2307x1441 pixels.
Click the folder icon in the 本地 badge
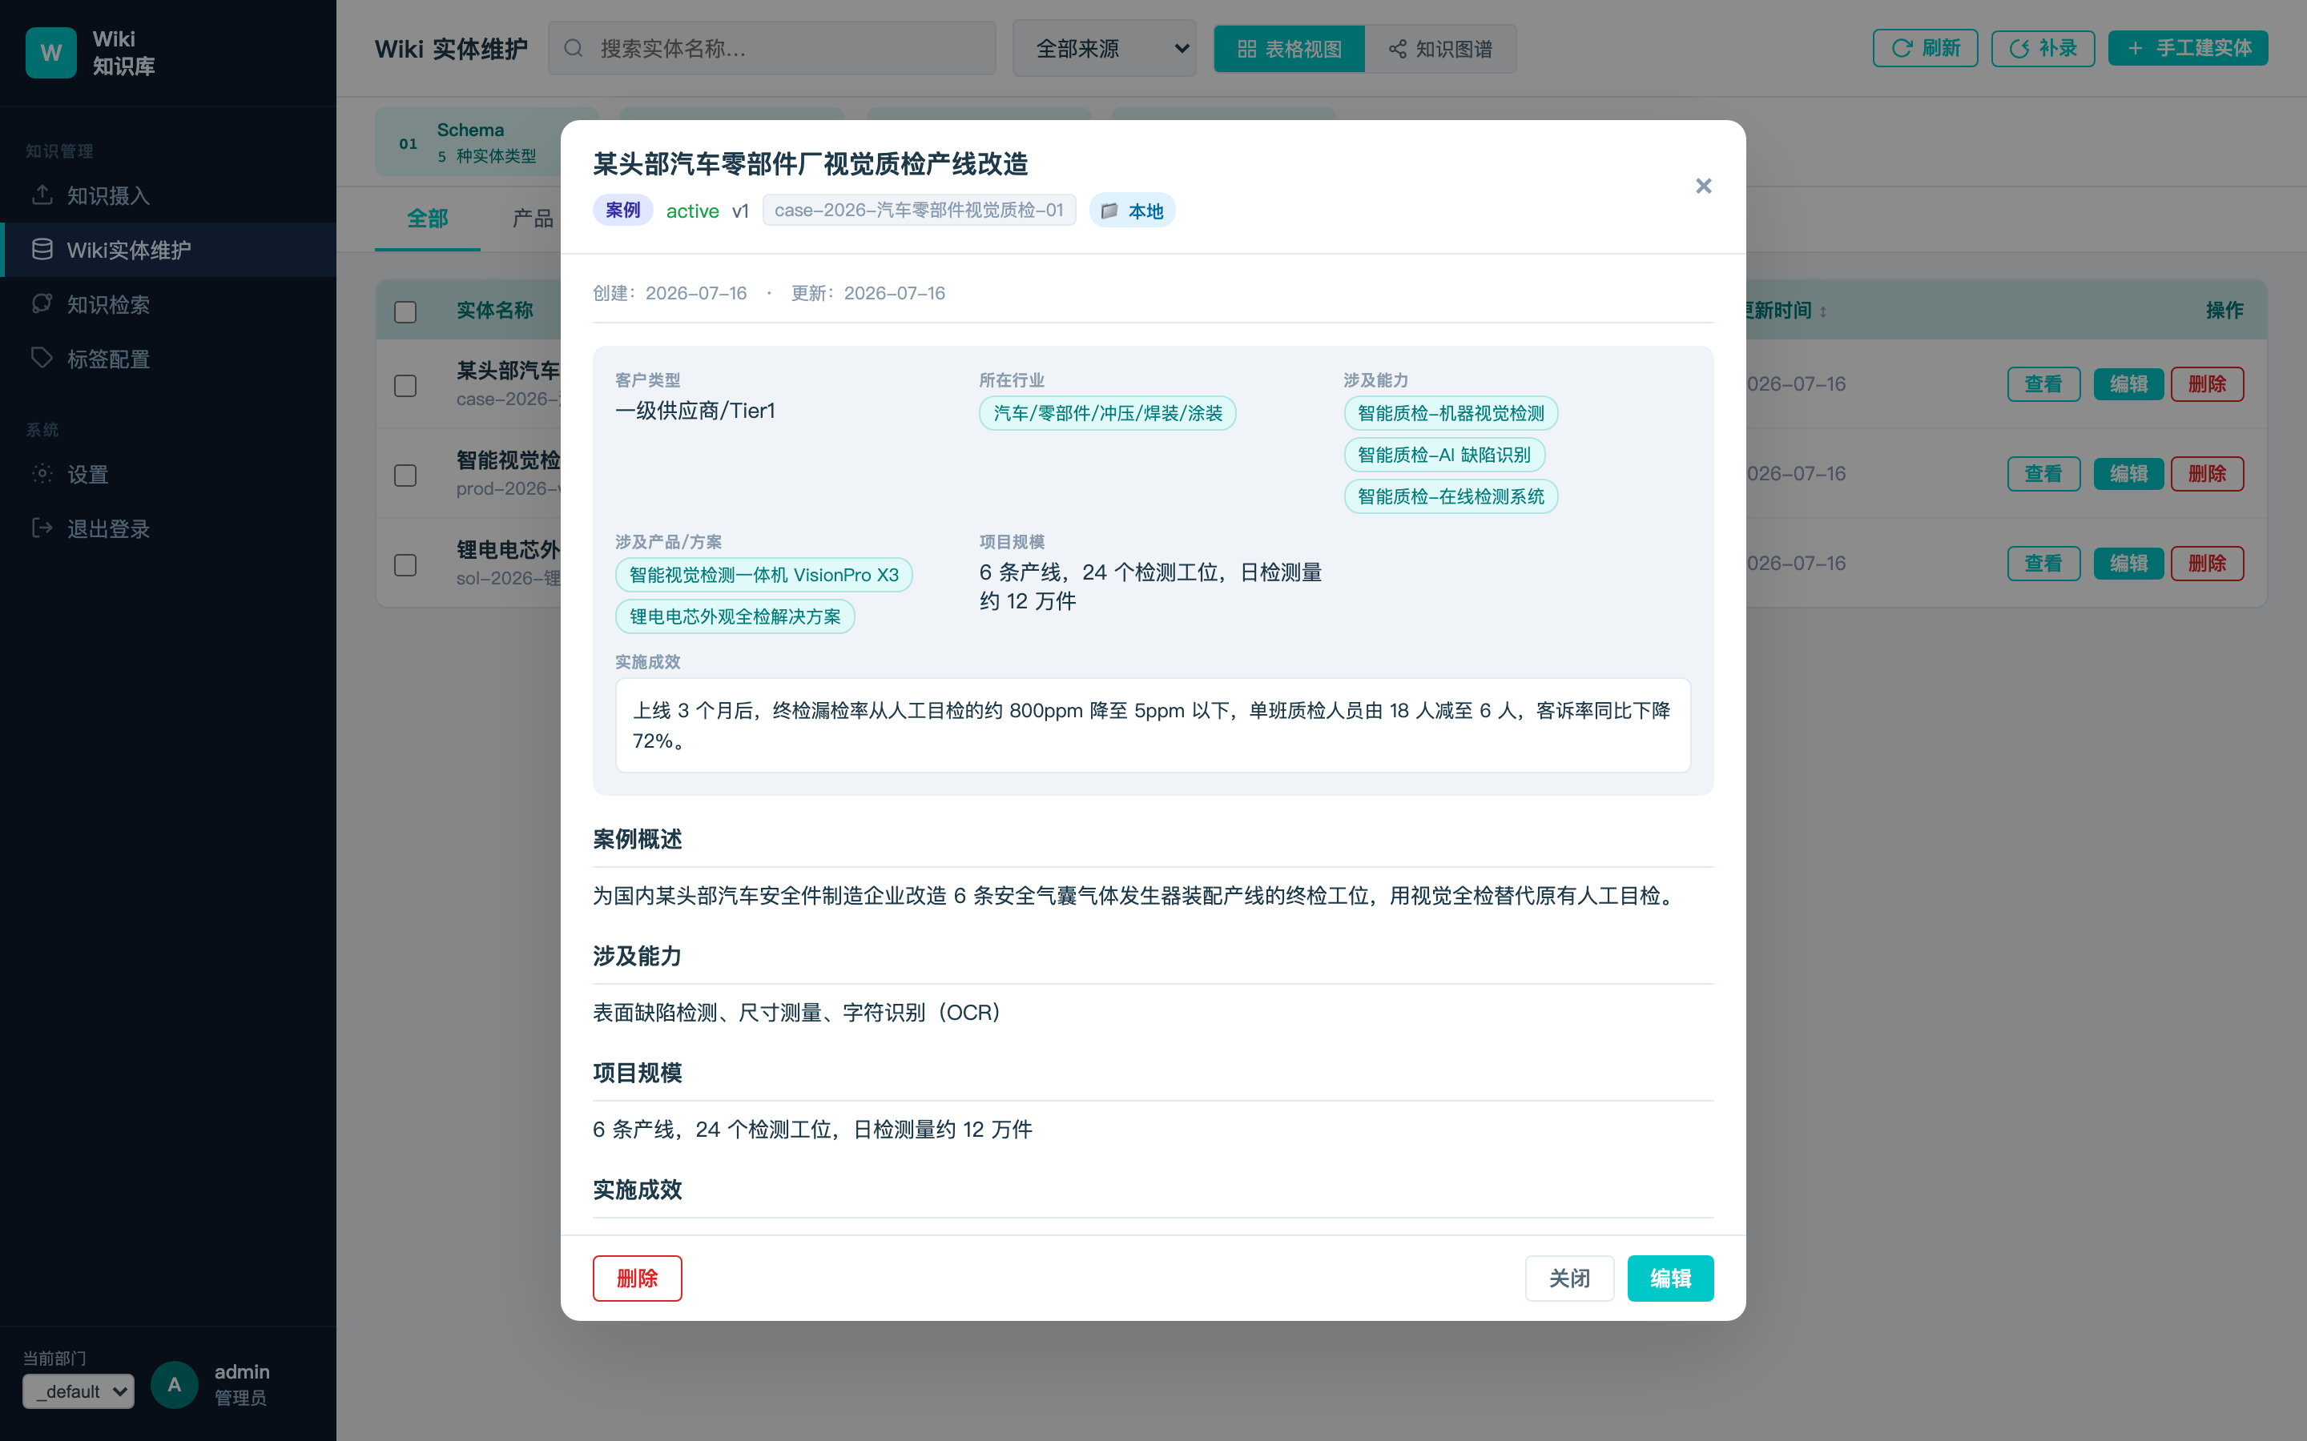click(1109, 211)
